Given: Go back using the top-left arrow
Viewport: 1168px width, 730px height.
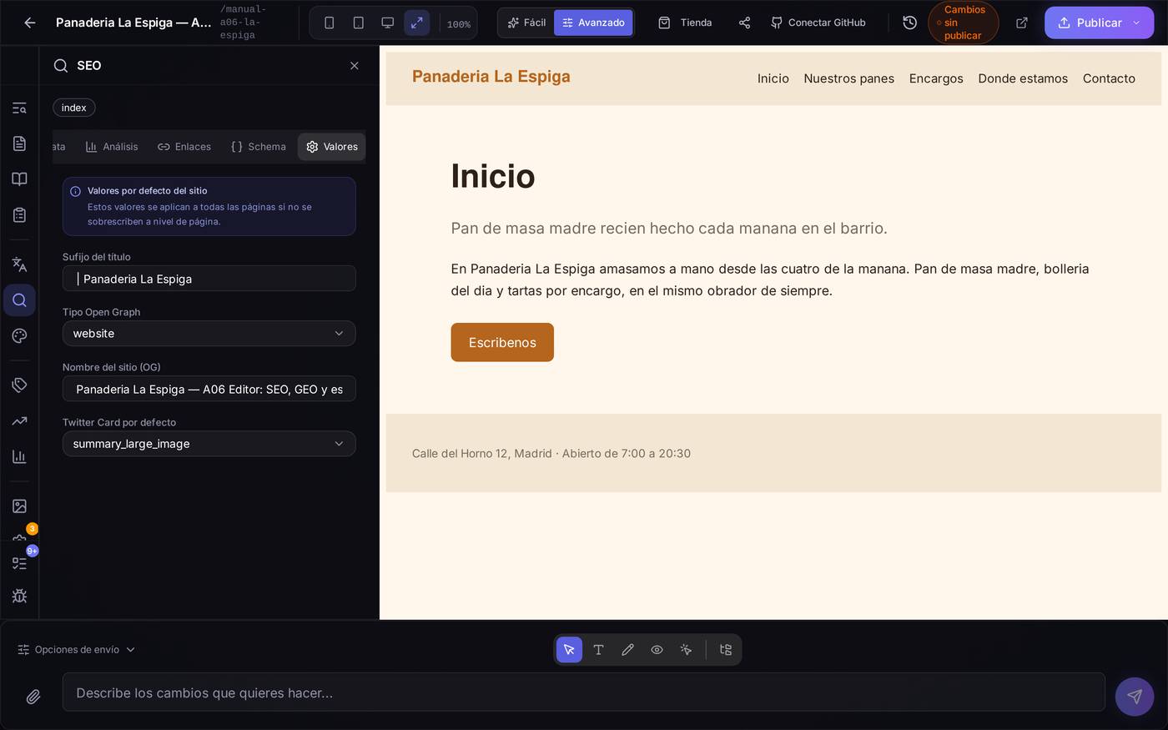Looking at the screenshot, I should coord(30,23).
